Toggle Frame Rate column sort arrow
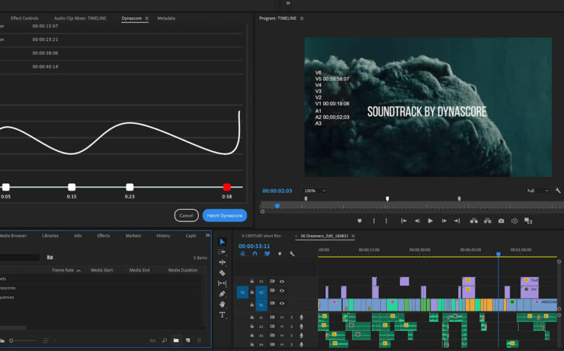Viewport: 564px width, 351px height. [79, 270]
